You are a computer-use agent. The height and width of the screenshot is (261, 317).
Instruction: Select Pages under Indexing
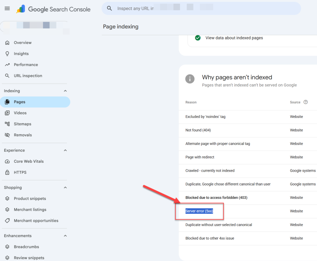(x=35, y=102)
